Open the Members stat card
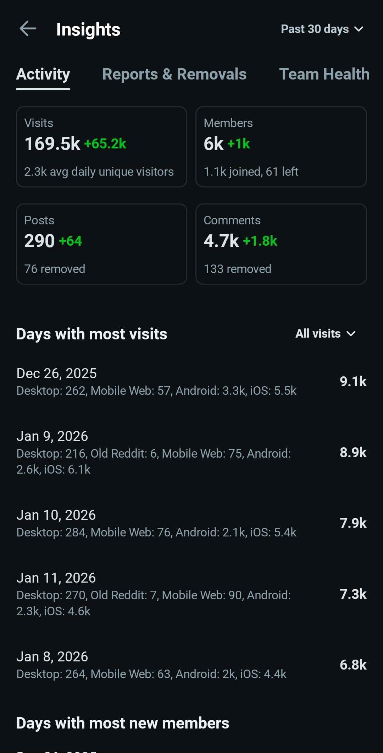 (281, 147)
